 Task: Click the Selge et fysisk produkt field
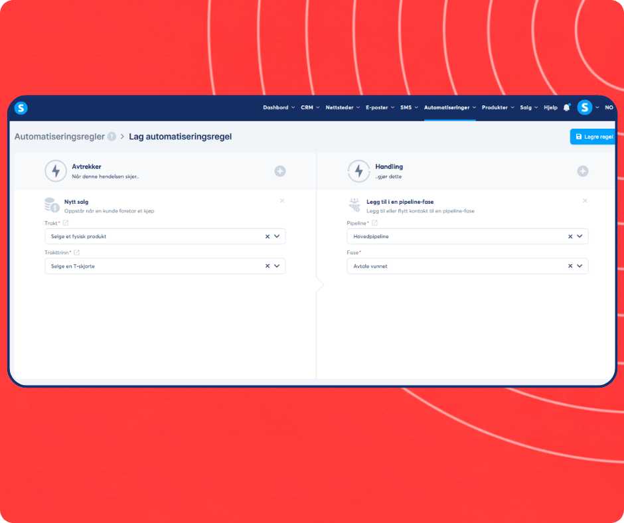pos(165,236)
